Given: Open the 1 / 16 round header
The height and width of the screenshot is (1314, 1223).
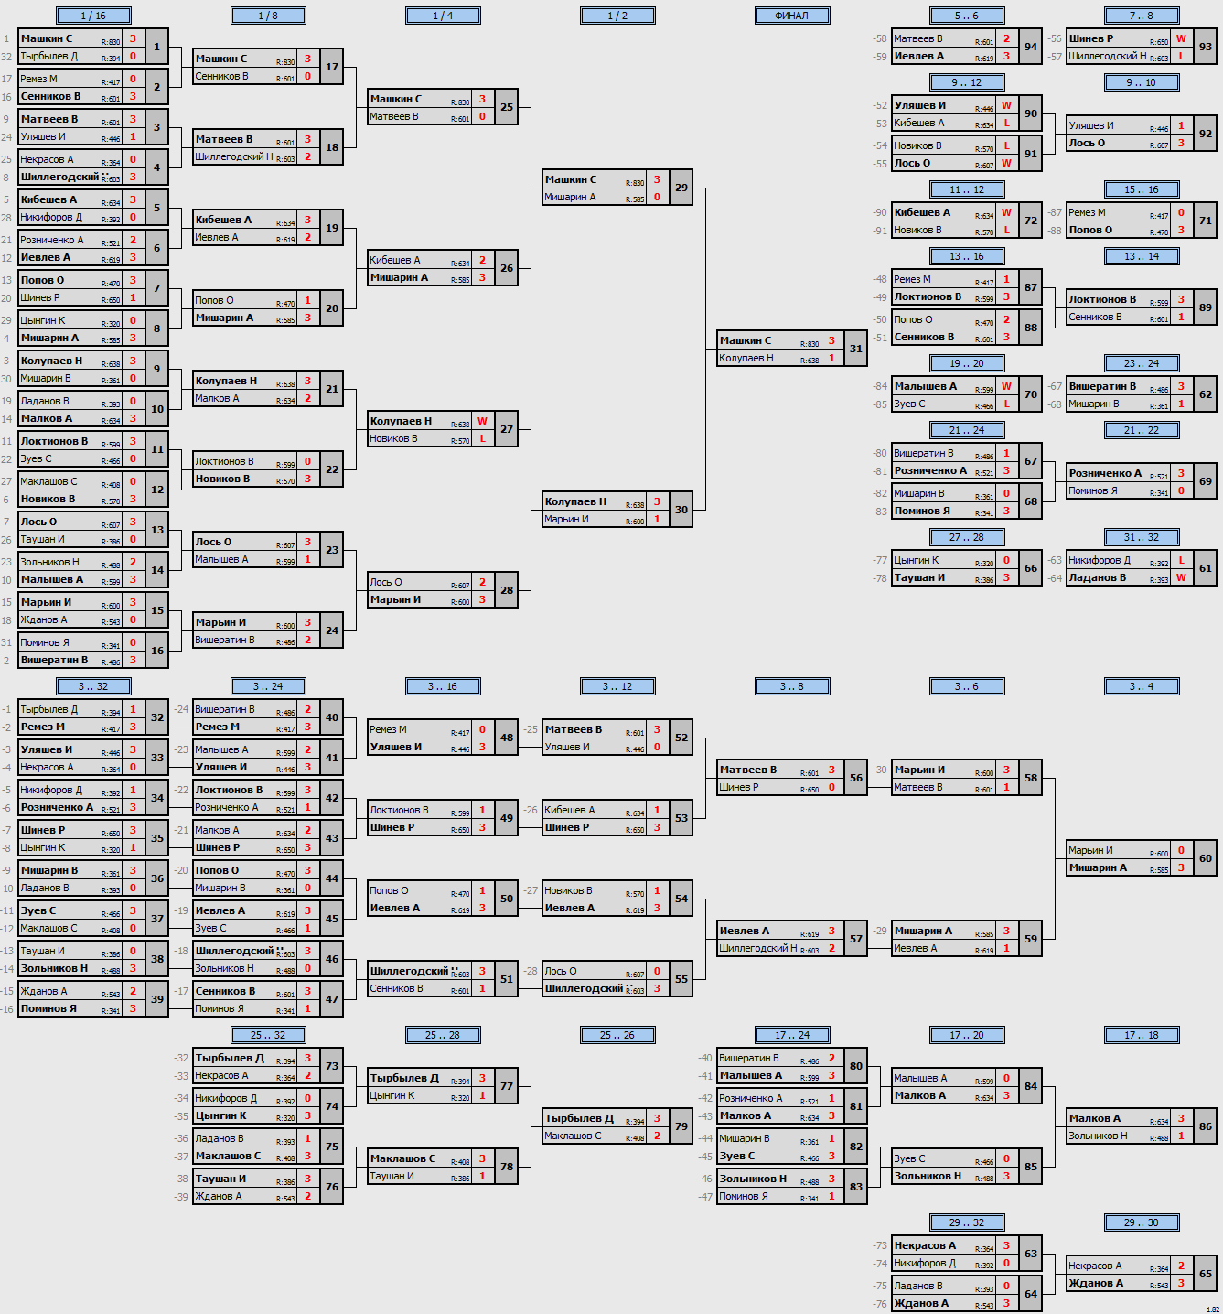Looking at the screenshot, I should click(93, 16).
